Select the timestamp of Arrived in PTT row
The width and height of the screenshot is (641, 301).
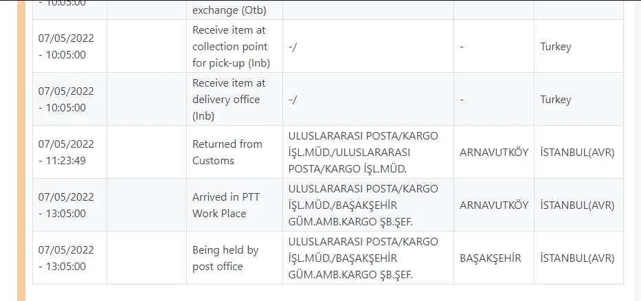coord(66,205)
